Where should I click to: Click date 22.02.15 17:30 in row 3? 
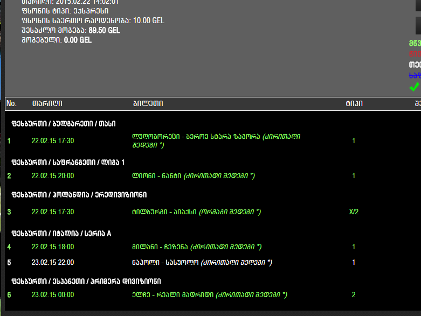[x=53, y=212]
